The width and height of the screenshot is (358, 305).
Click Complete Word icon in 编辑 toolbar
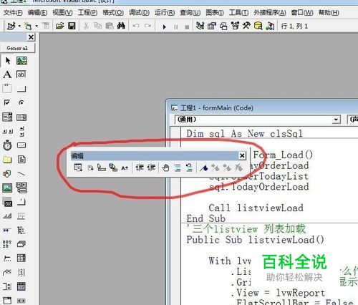pyautogui.click(x=125, y=168)
